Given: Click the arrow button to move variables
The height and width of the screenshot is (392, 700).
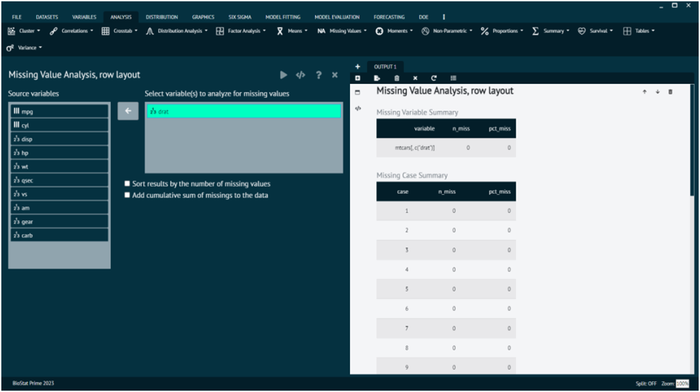Looking at the screenshot, I should (x=128, y=111).
